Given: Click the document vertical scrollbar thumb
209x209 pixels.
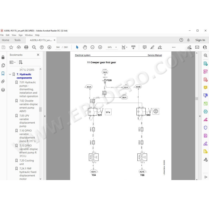Looking at the screenshot, I should click(196, 99).
